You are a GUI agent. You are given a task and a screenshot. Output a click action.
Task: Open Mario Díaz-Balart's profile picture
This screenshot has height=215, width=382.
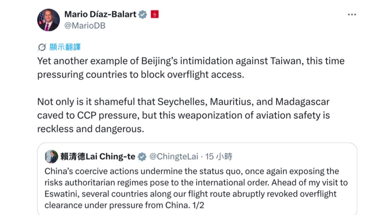tap(48, 20)
